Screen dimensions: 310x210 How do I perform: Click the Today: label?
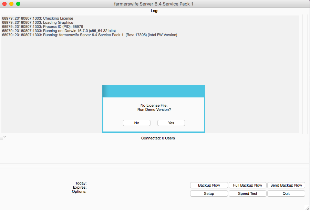pyautogui.click(x=81, y=183)
